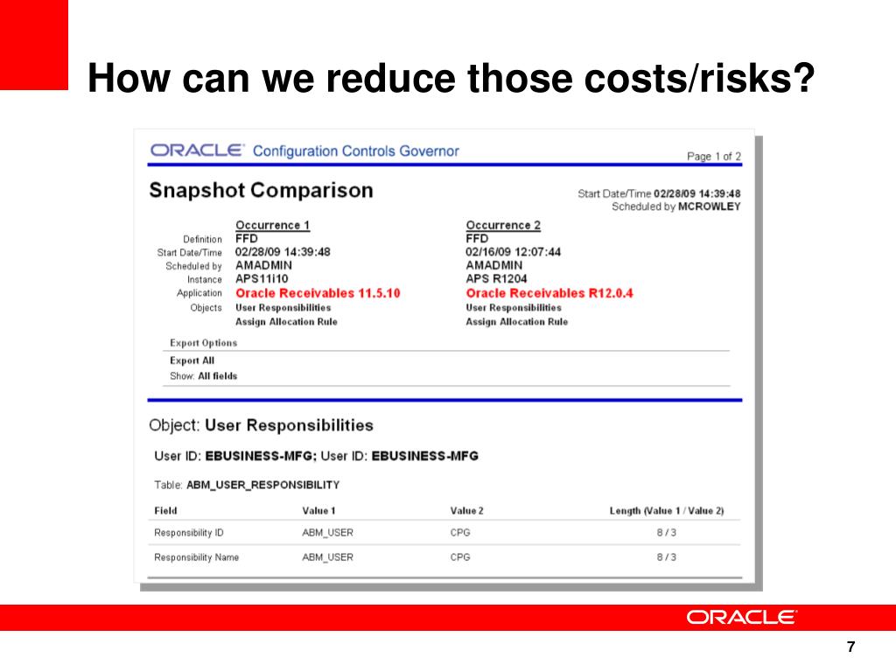The width and height of the screenshot is (896, 672).
Task: Click 'User Responsibilities' under Occurrence 2
Action: pos(514,307)
